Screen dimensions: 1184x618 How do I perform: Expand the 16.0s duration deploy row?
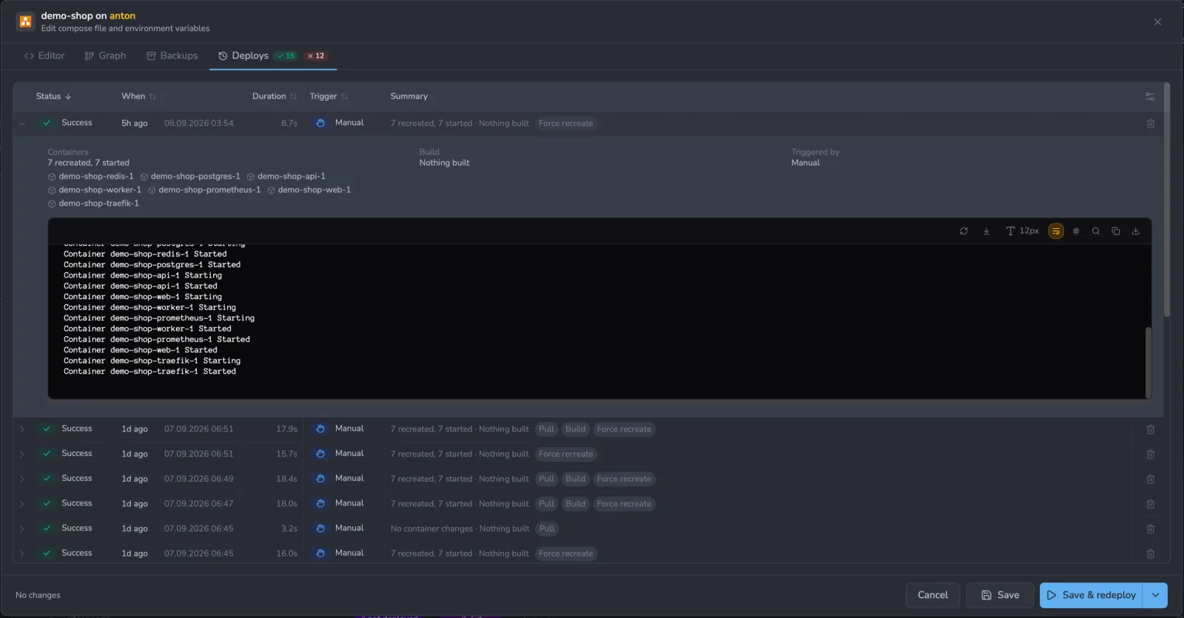(x=22, y=554)
